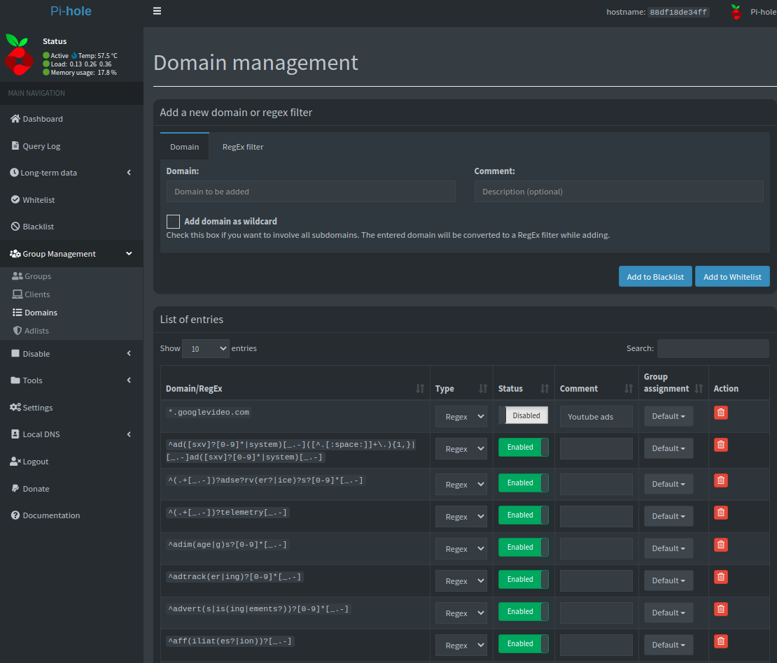Open Default group dropdown for ^adim row
Viewport: 777px width, 663px height.
click(x=668, y=548)
